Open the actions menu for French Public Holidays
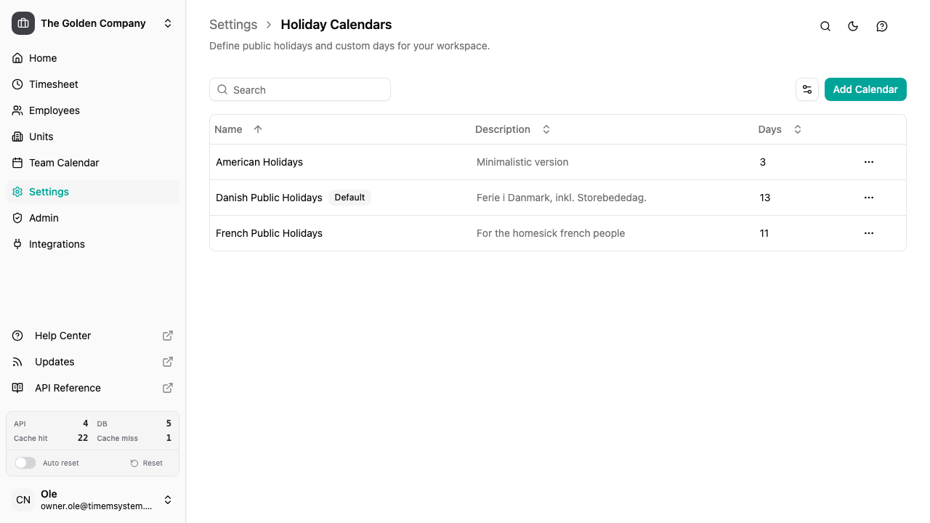Image resolution: width=930 pixels, height=523 pixels. (869, 233)
